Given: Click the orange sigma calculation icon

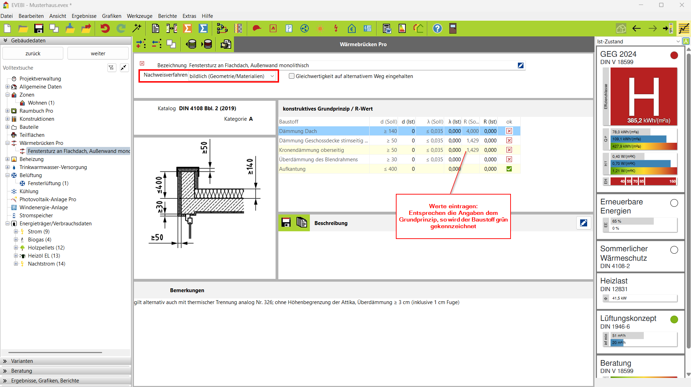Looking at the screenshot, I should pos(187,28).
